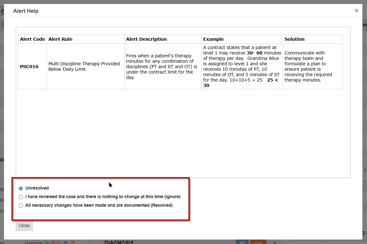Mark alert as 'All necessary changes have been made (Resolved)'
367x244 pixels.
pyautogui.click(x=21, y=205)
